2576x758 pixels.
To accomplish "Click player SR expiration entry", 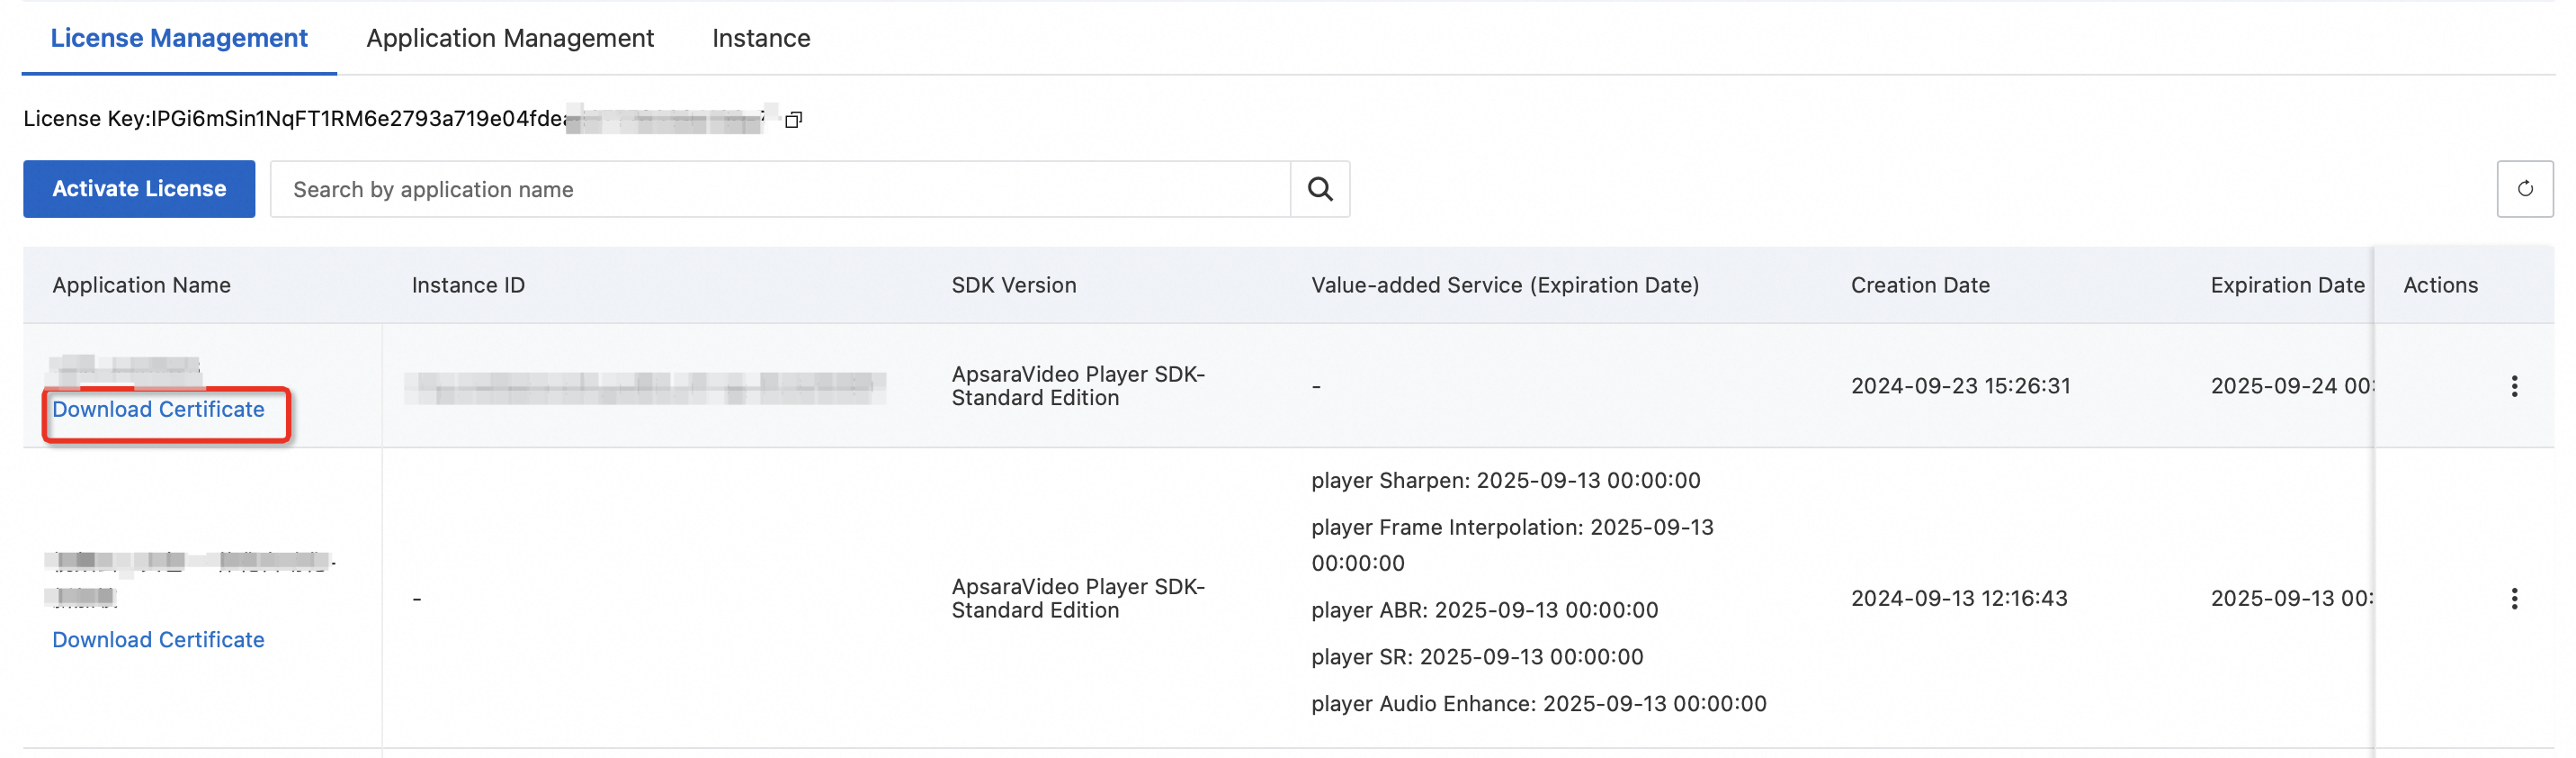I will [x=1477, y=658].
